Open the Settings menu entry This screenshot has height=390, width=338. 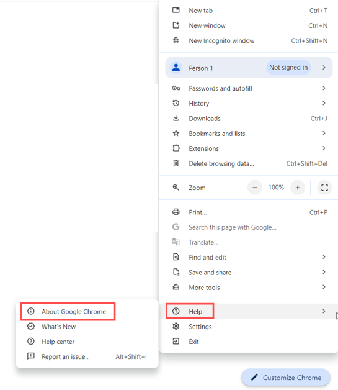[248, 326]
